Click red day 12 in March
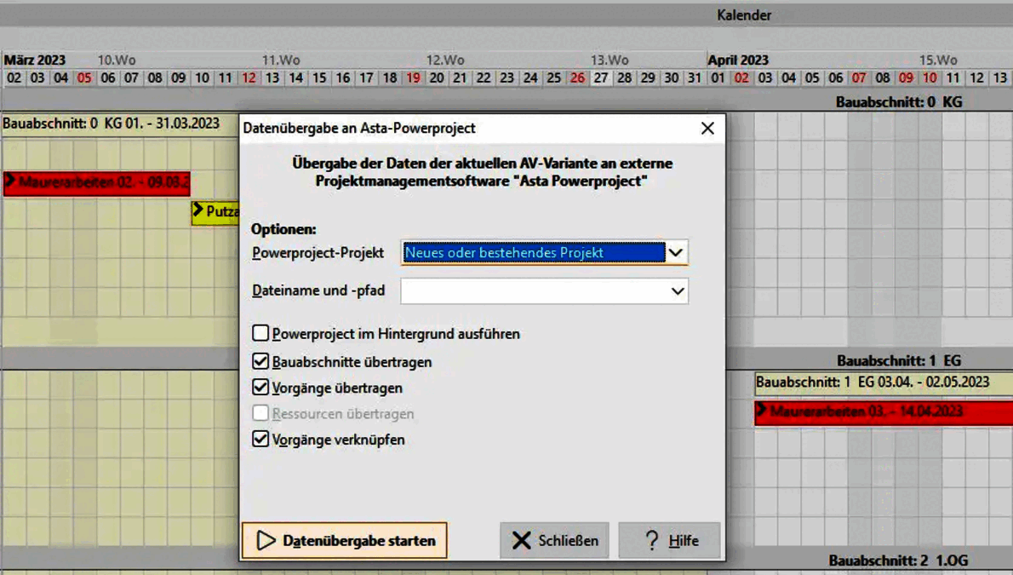 (x=249, y=78)
